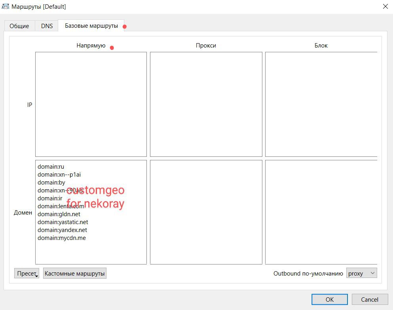393x310 pixels.
Task: Focus the Прокси Домен text box
Action: point(206,212)
